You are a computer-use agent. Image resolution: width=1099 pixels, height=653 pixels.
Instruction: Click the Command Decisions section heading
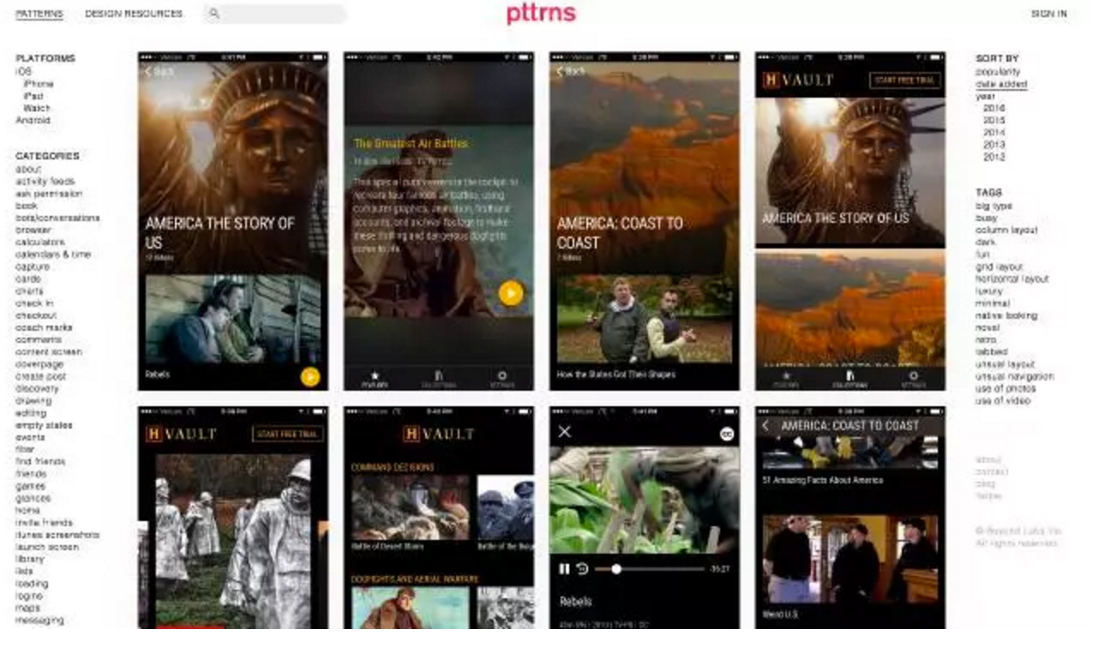(x=393, y=467)
